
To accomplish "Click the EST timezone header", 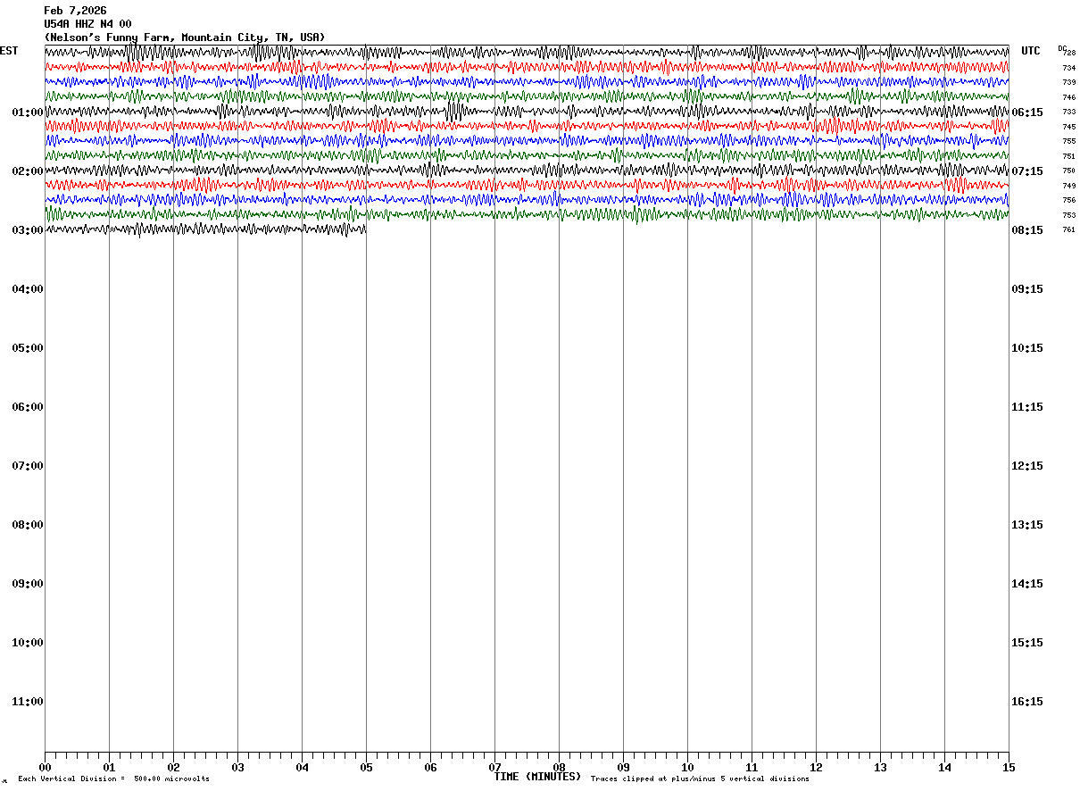I will tap(9, 51).
